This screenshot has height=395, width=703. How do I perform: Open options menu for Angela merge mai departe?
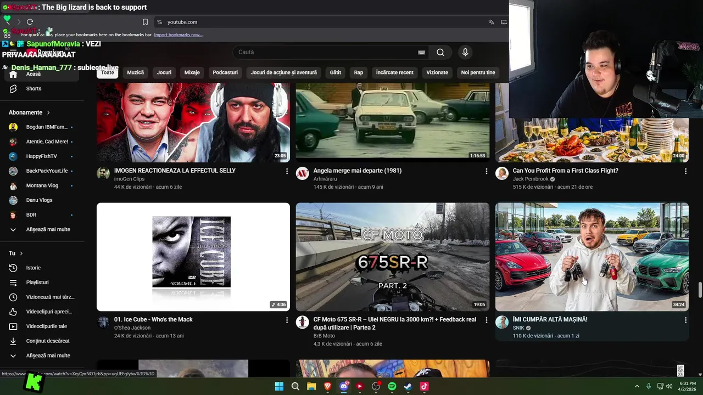click(x=486, y=171)
